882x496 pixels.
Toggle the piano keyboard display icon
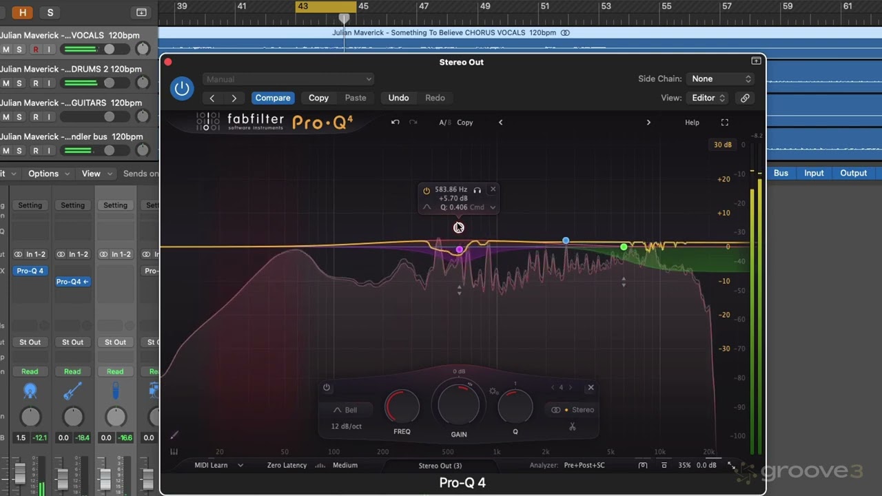[x=174, y=452]
